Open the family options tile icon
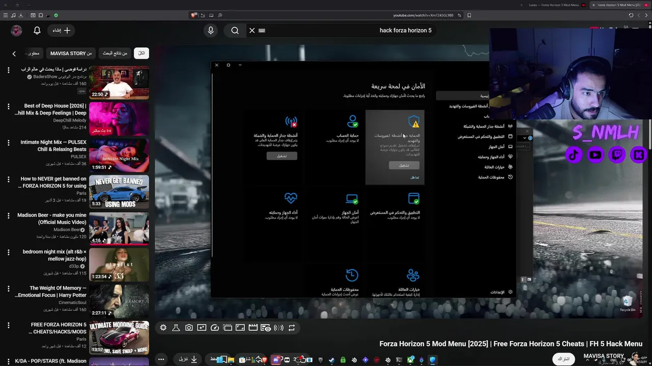Image resolution: width=652 pixels, height=366 pixels. [413, 276]
